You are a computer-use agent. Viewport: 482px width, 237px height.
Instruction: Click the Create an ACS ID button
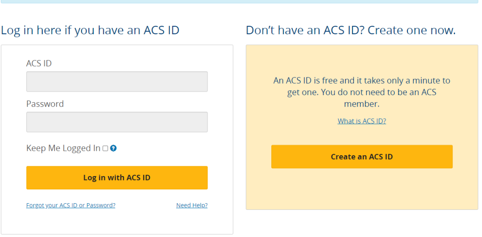point(361,157)
